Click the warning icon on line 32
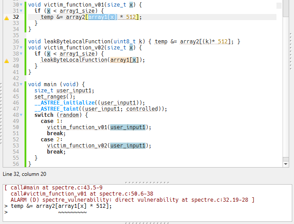The width and height of the screenshot is (294, 224). pos(7,18)
